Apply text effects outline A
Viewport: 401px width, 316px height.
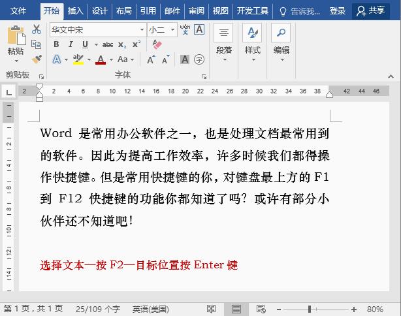tap(57, 59)
